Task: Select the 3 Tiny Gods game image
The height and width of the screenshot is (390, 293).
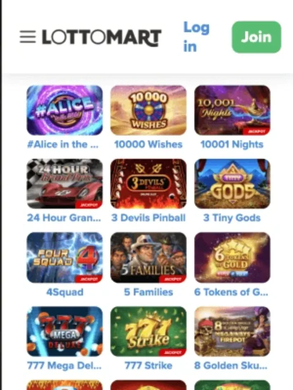Action: tap(232, 183)
